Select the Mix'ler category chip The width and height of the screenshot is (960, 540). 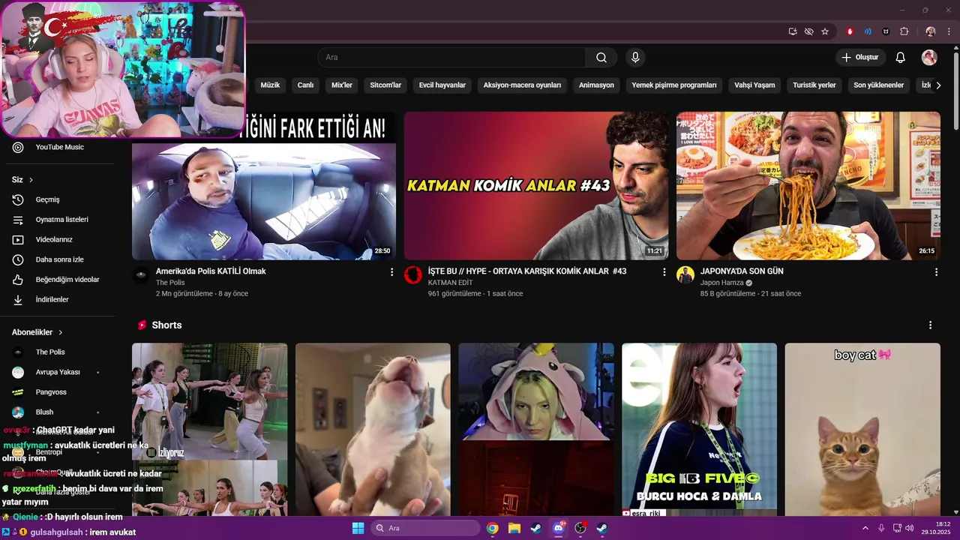[342, 85]
